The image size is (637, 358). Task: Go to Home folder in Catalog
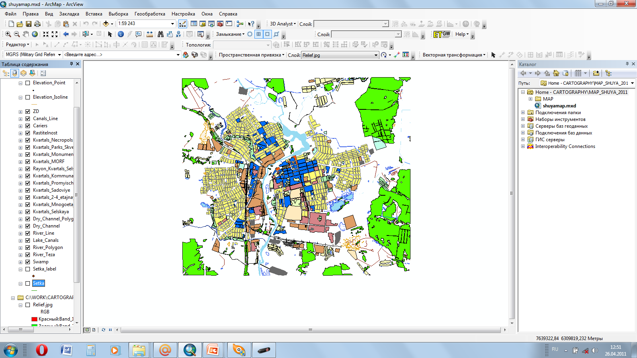click(x=556, y=73)
